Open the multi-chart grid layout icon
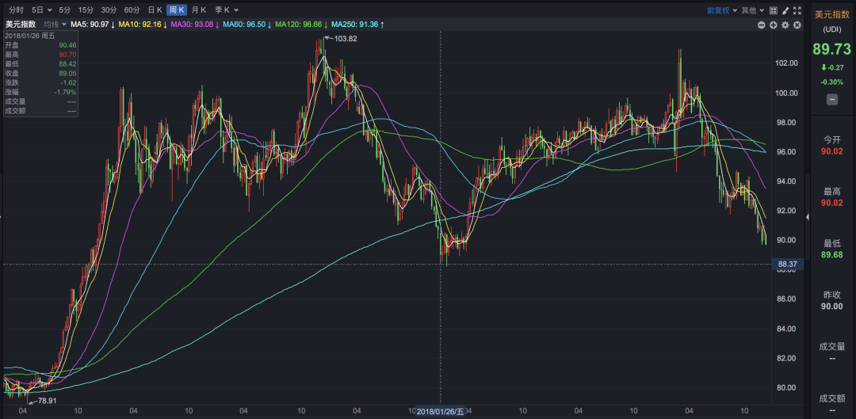This screenshot has width=856, height=419. click(x=773, y=10)
